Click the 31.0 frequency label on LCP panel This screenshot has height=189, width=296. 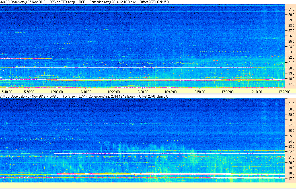pyautogui.click(x=291, y=104)
